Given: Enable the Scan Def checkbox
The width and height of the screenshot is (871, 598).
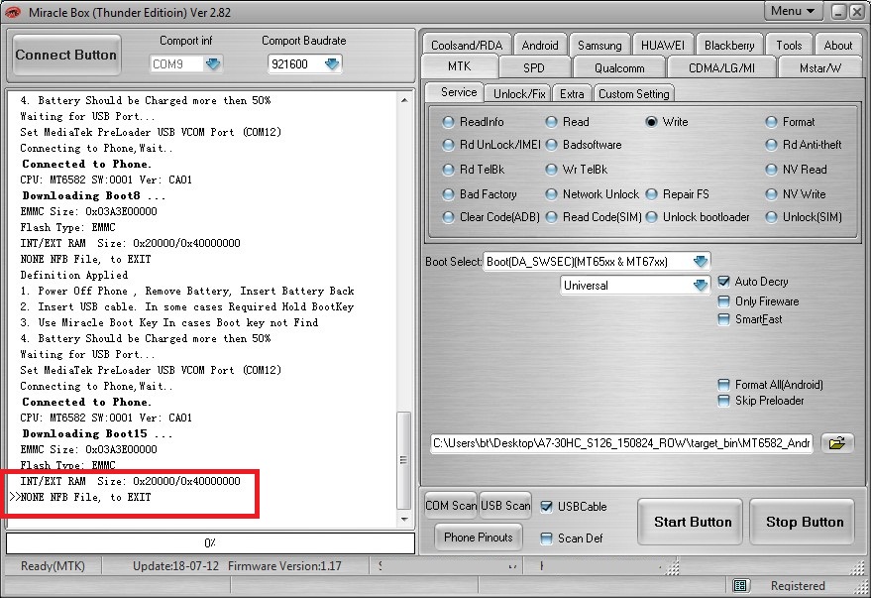Looking at the screenshot, I should [x=547, y=538].
